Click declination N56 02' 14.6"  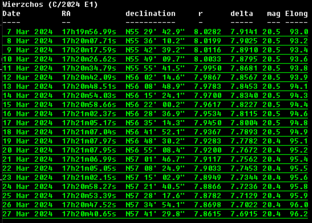[x=155, y=77]
